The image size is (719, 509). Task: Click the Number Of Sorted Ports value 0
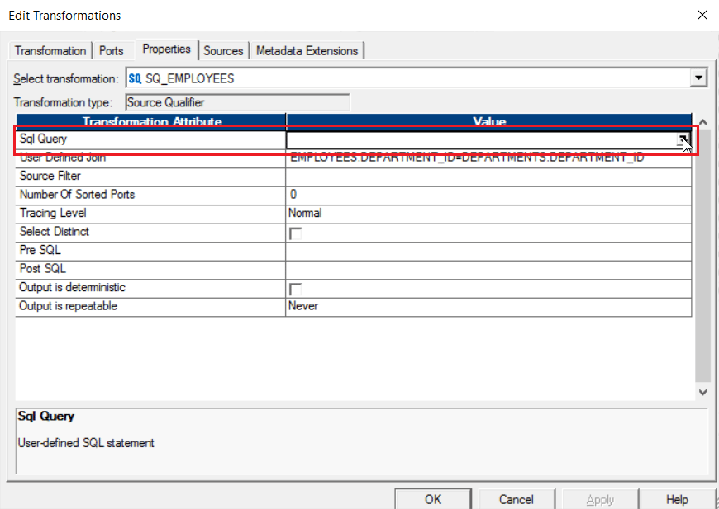pyautogui.click(x=488, y=195)
